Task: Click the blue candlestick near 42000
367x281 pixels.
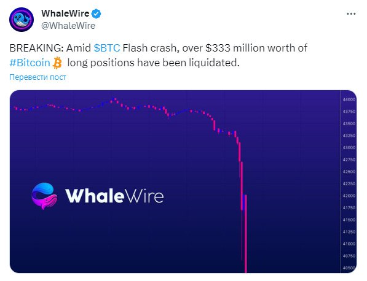Action: 244,202
